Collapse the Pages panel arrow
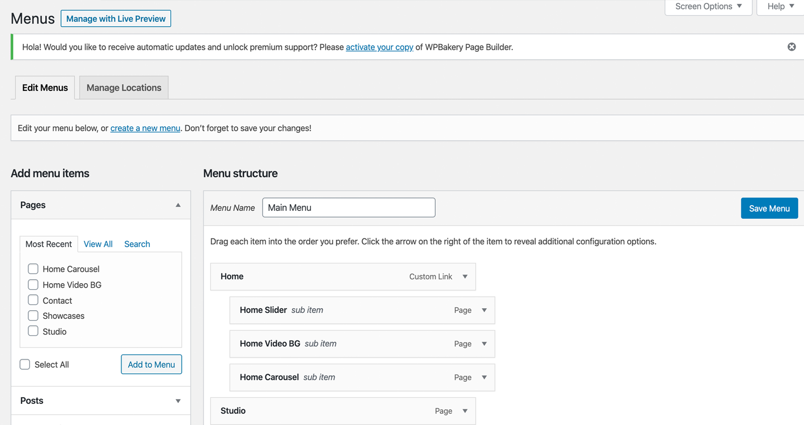This screenshot has height=425, width=804. (178, 205)
